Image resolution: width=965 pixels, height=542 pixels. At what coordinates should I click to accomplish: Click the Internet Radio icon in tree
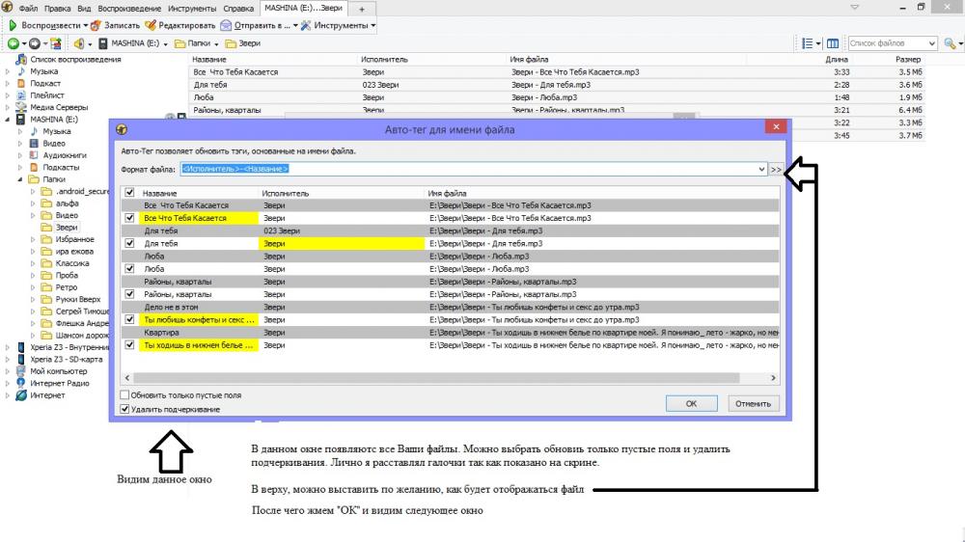pos(21,383)
